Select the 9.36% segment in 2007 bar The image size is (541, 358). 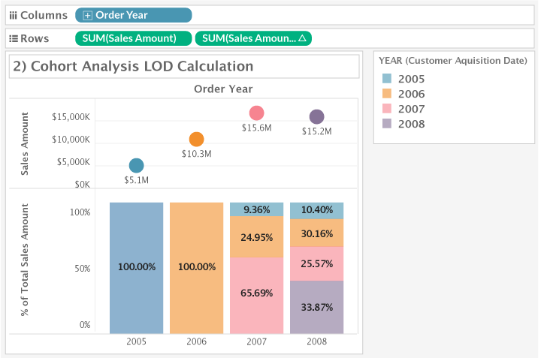[256, 209]
